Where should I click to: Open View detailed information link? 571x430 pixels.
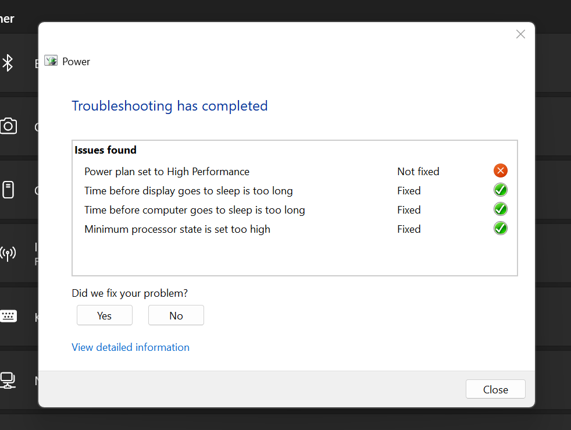130,347
